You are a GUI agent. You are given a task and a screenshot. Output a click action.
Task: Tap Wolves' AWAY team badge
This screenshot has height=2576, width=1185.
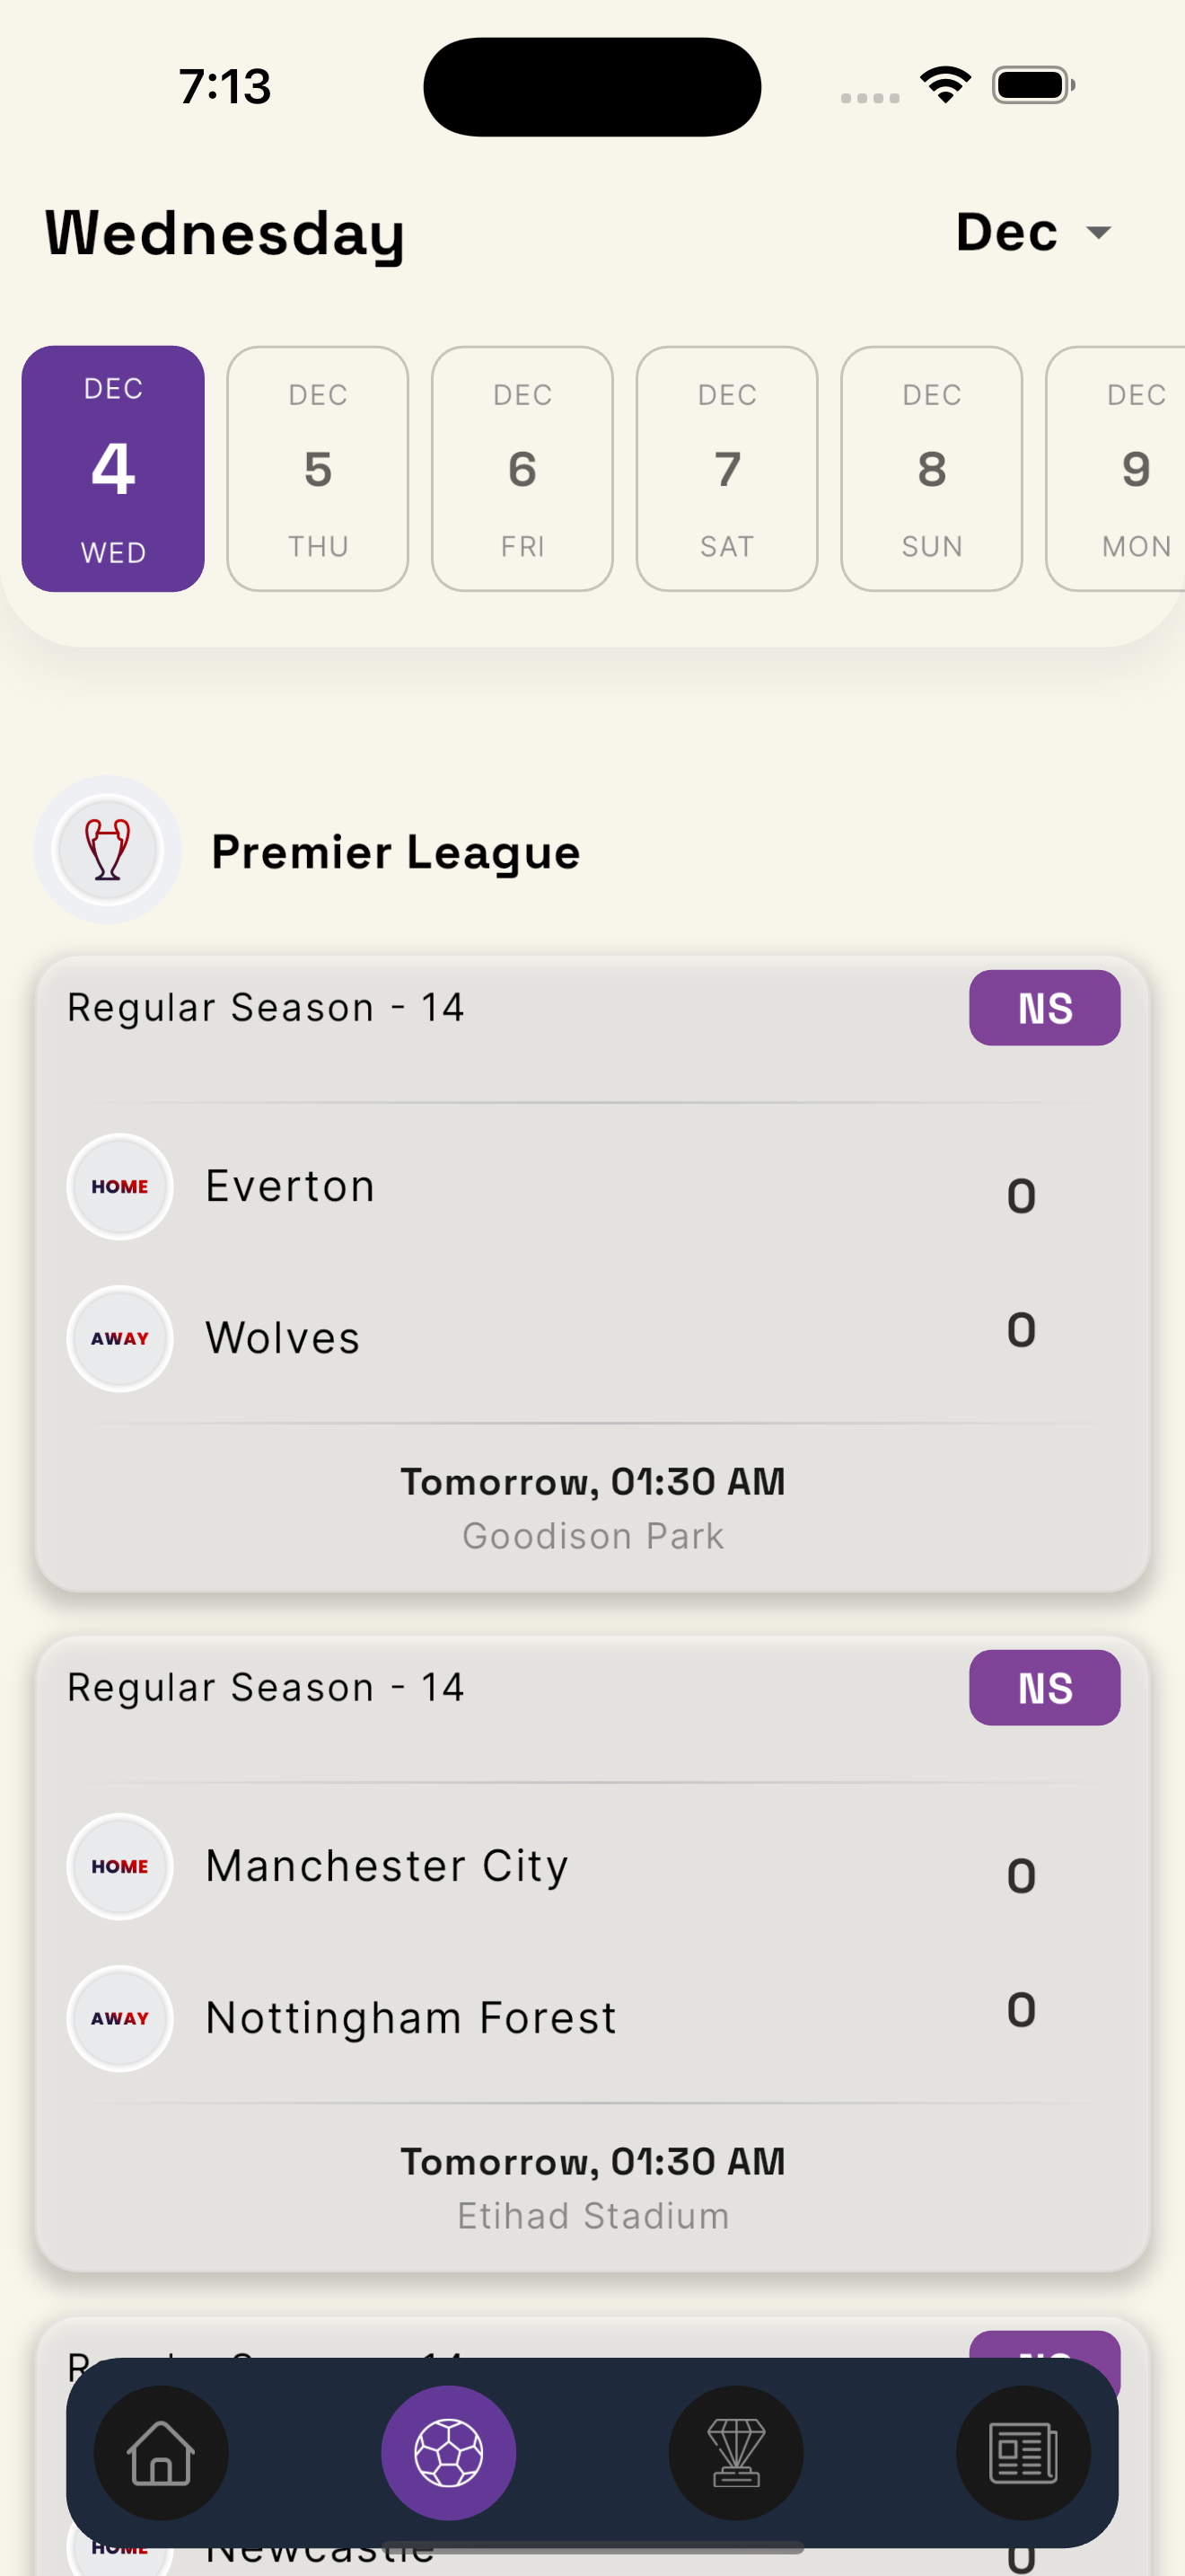pos(120,1338)
